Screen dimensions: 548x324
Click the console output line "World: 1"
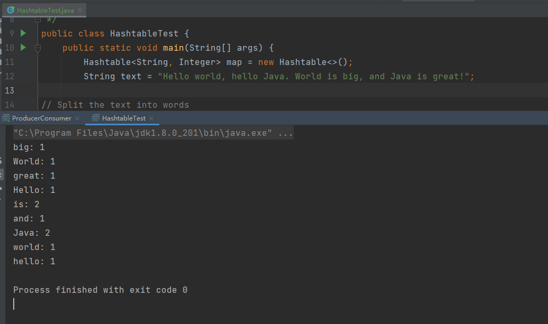(34, 162)
